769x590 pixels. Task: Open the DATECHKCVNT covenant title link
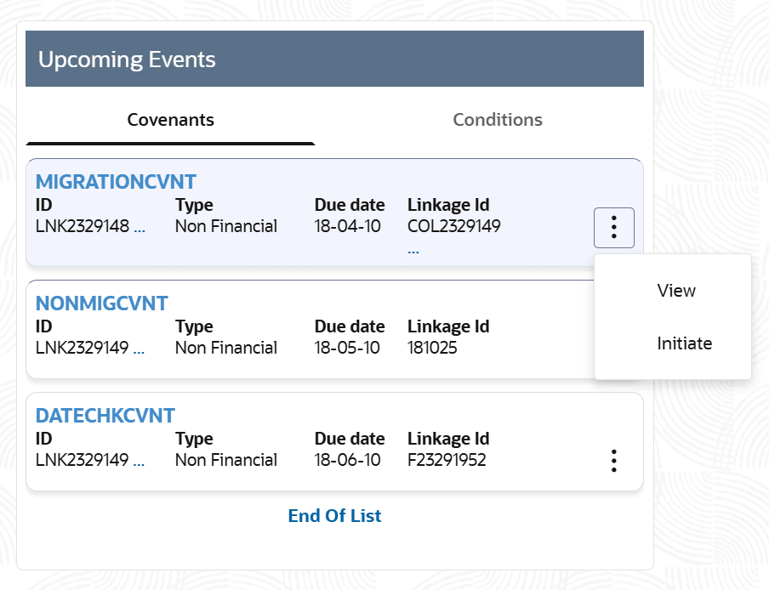(x=105, y=416)
